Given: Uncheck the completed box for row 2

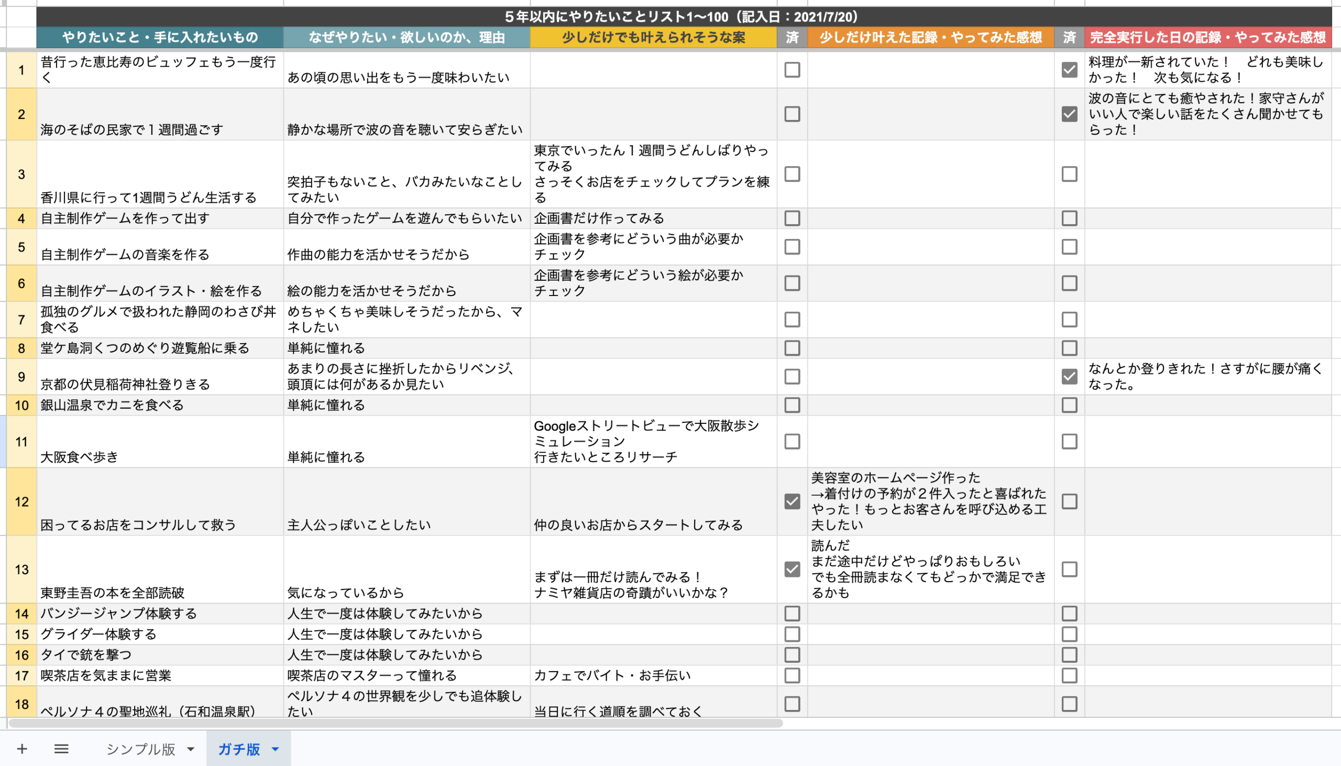Looking at the screenshot, I should pyautogui.click(x=1069, y=114).
